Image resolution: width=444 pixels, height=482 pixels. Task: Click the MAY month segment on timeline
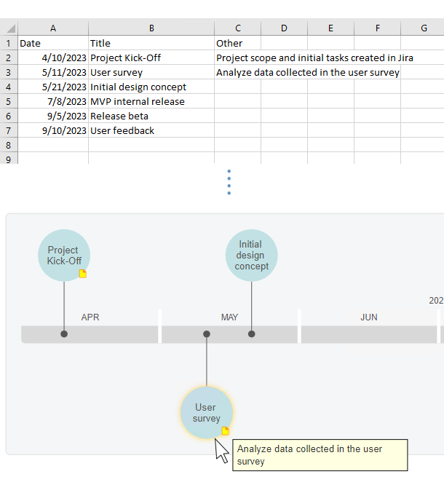point(229,333)
